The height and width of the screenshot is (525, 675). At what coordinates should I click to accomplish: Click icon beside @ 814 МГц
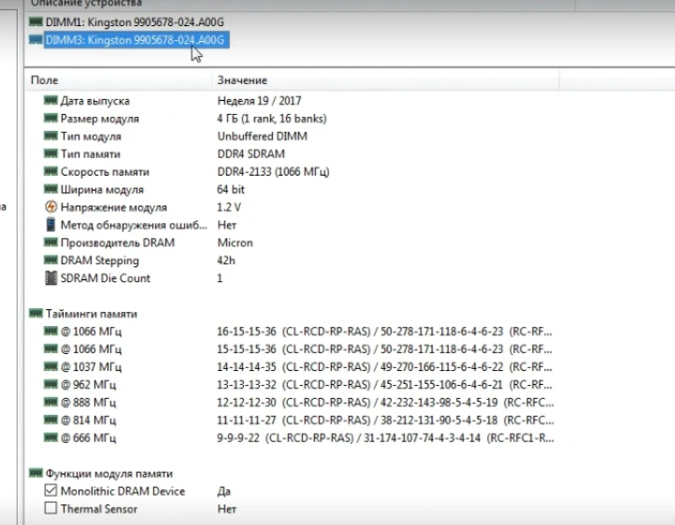pos(50,419)
